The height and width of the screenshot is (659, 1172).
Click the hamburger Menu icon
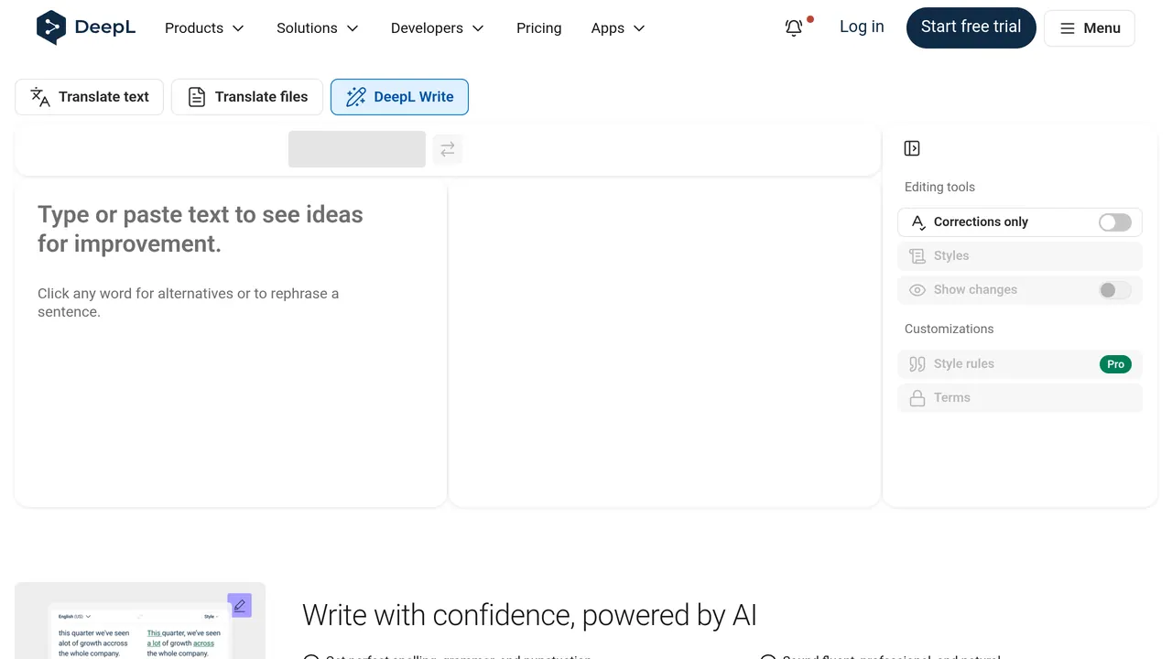coord(1068,28)
